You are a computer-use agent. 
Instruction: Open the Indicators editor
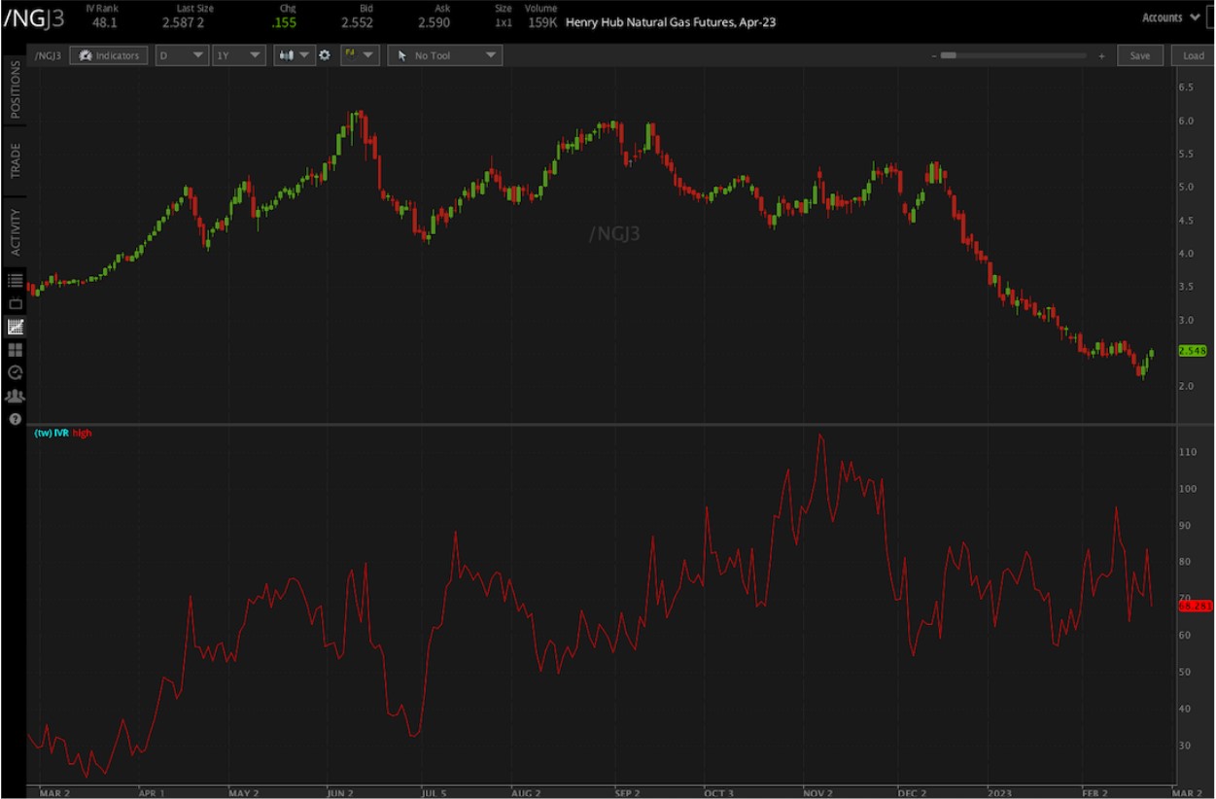(107, 55)
